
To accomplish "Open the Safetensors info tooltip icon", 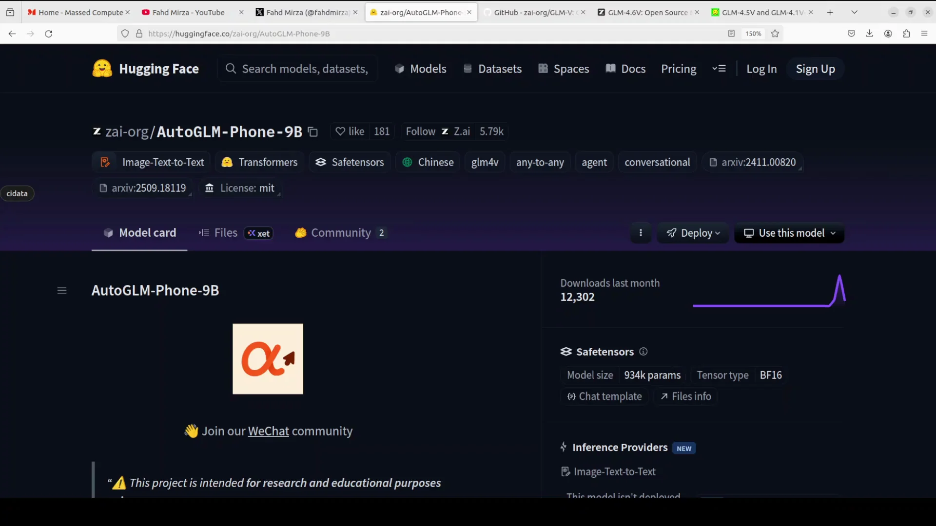I will [643, 351].
